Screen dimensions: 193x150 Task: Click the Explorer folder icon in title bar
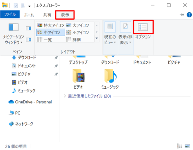5,5
